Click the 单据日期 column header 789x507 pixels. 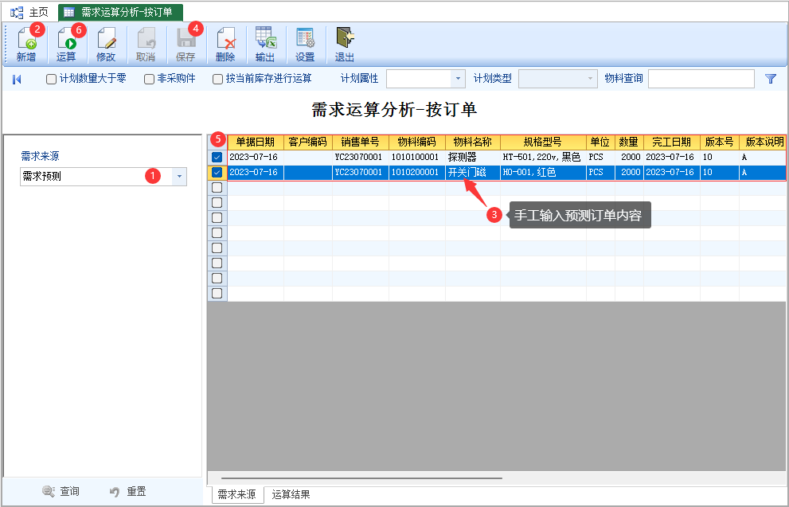coord(256,142)
